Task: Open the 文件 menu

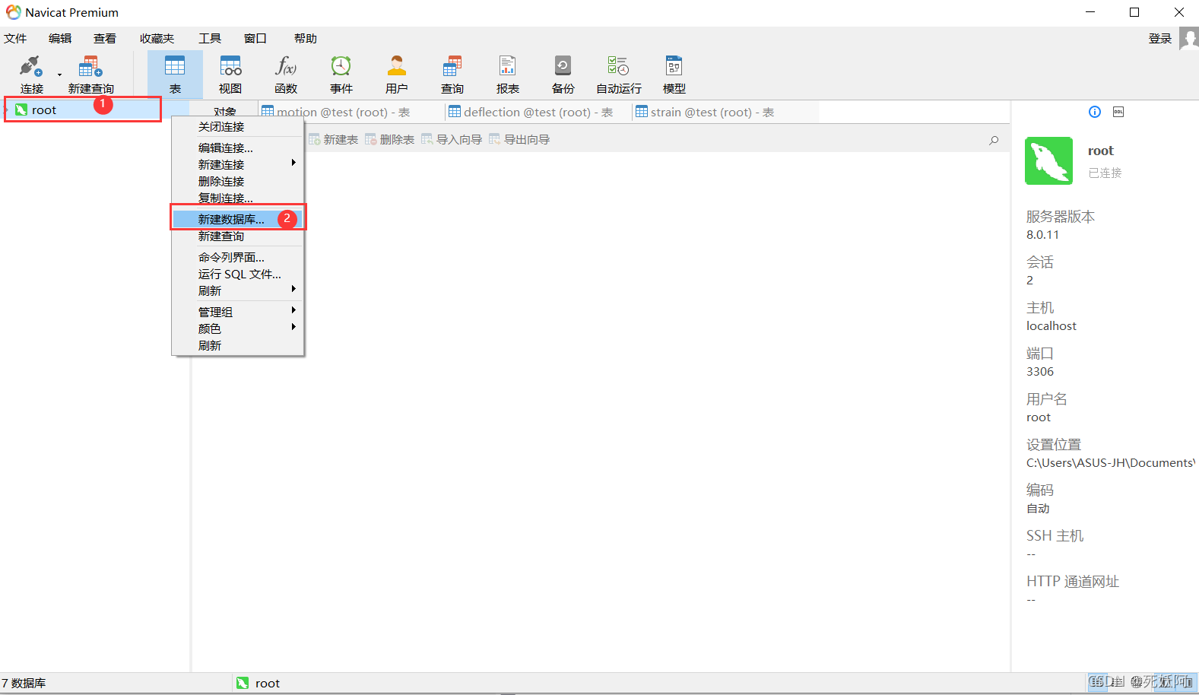Action: pyautogui.click(x=15, y=38)
